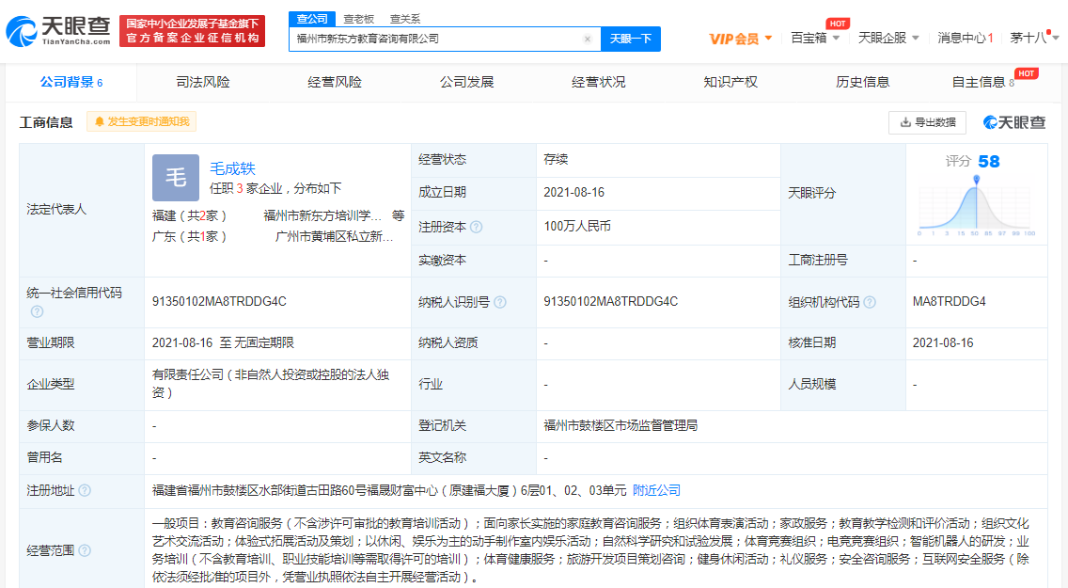Screen dimensions: 1068x588
Task: Open help icon beside 注册资本
Action: tap(476, 227)
